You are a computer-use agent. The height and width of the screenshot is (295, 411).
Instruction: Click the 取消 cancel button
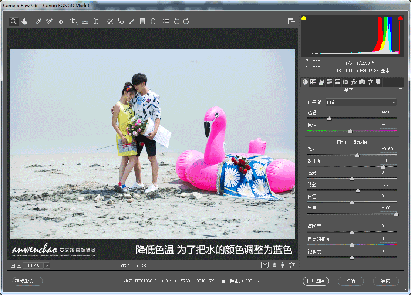click(x=351, y=281)
